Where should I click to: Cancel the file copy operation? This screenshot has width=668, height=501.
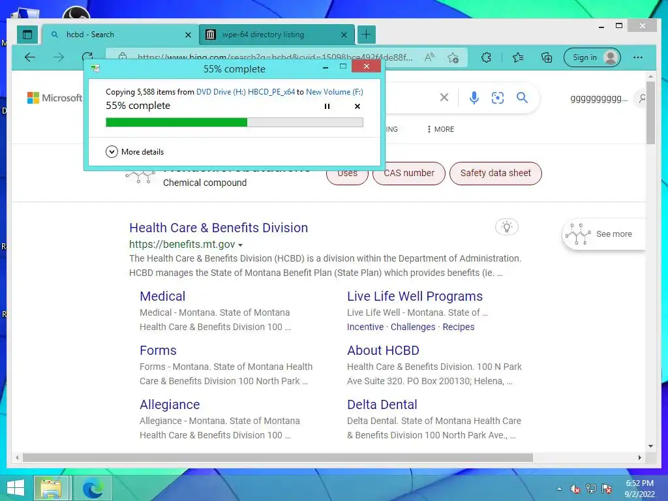[357, 106]
